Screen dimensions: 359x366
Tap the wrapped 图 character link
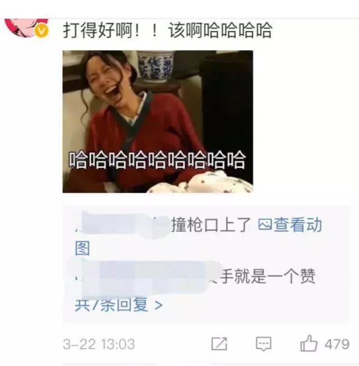[x=82, y=248]
